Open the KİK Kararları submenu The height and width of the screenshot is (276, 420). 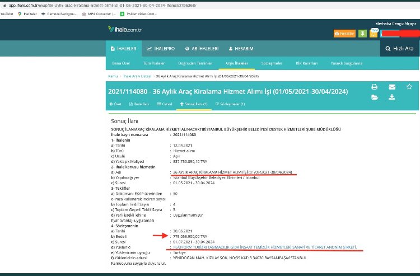click(306, 63)
